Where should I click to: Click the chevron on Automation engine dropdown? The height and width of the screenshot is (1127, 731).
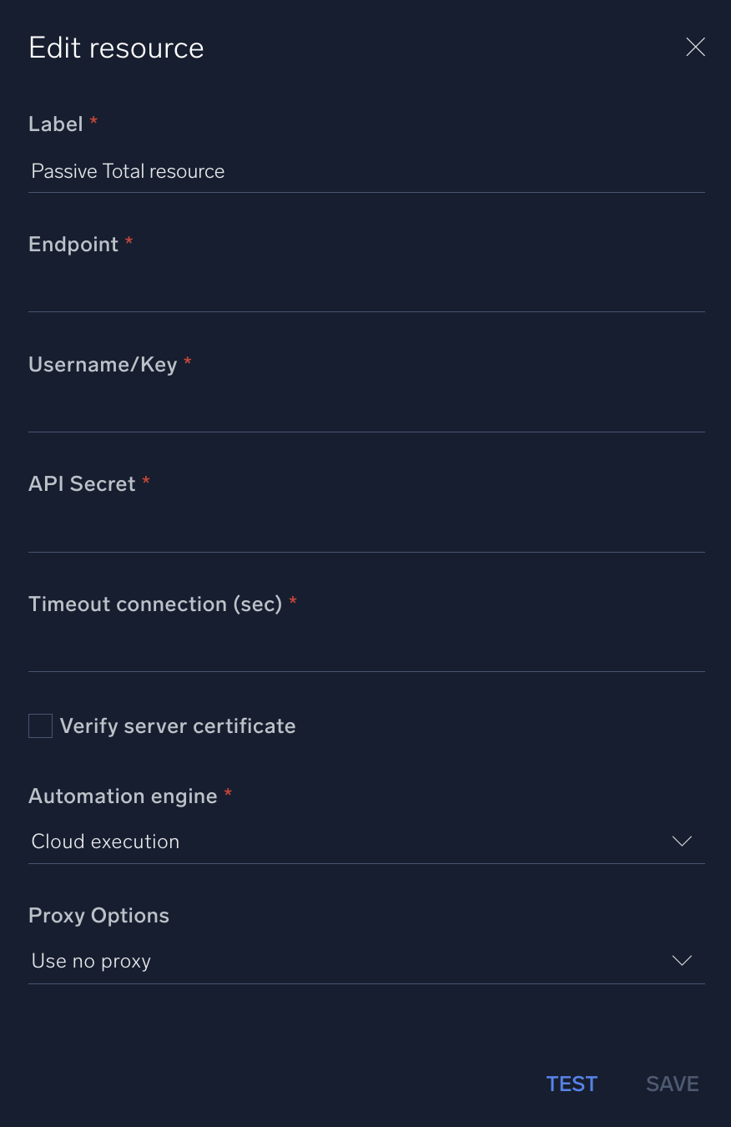tap(682, 841)
